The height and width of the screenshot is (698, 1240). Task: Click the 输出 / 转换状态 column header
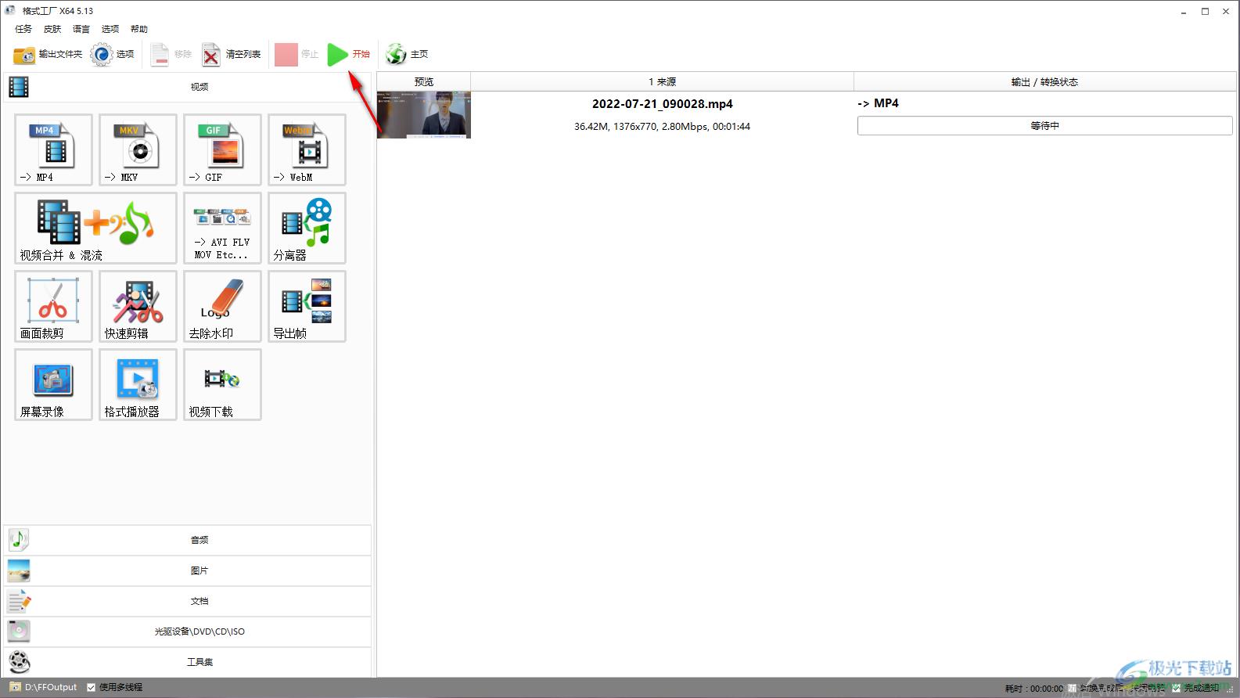tap(1044, 81)
